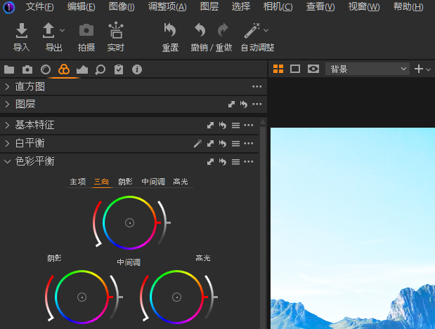Open the Exposure histogram tool tab

[x=82, y=69]
